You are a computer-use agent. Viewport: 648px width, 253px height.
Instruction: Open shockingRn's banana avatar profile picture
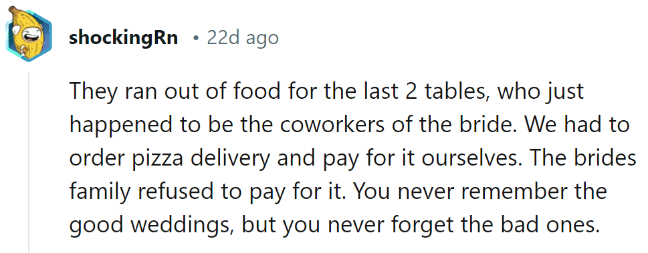point(29,34)
